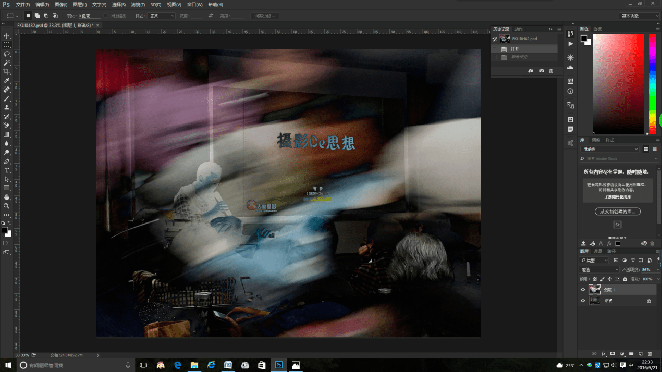Open the 基本功能 workspace dropdown
This screenshot has width=662, height=372.
click(x=639, y=16)
